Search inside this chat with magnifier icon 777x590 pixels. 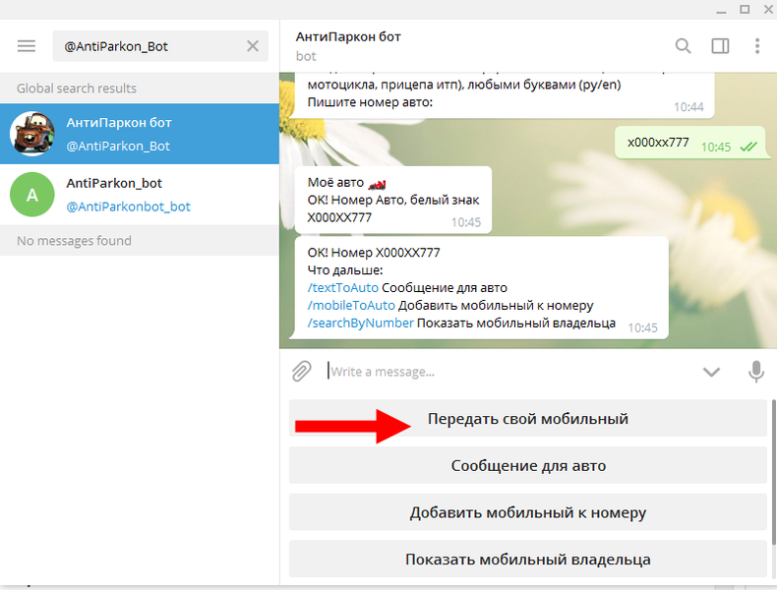pyautogui.click(x=683, y=46)
